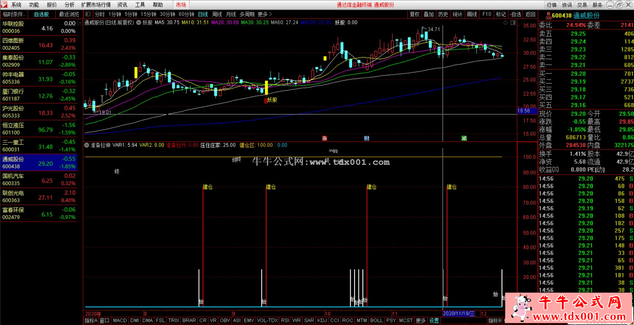Click the green 减 marker on the chart
Viewport: 634px width, 325px height.
(464, 138)
